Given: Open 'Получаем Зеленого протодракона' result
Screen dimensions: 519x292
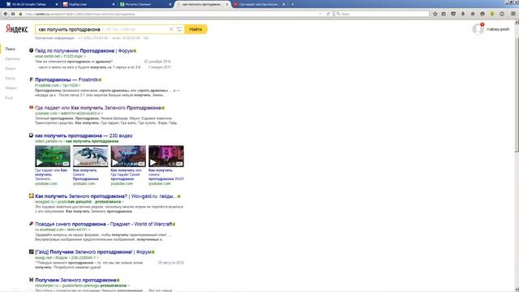Looking at the screenshot, I should (x=75, y=280).
